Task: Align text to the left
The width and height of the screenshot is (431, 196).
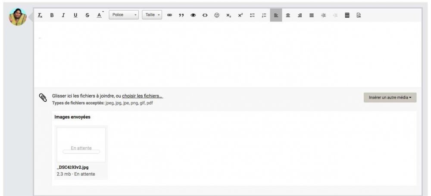Action: 276,16
